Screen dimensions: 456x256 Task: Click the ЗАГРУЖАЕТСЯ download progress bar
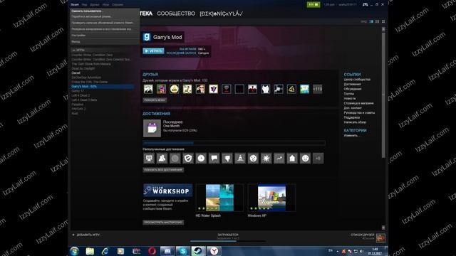228,241
